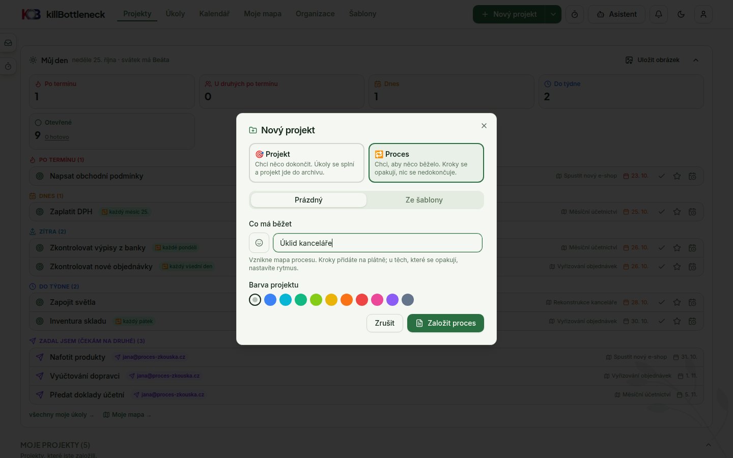733x458 pixels.
Task: Open the inbox icon in the left sidebar
Action: tap(8, 43)
